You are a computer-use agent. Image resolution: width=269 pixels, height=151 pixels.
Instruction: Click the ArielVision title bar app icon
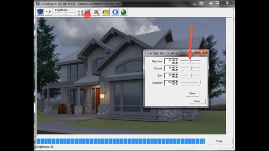pyautogui.click(x=38, y=3)
